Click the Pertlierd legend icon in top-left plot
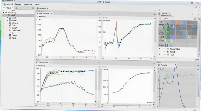The height and width of the screenshot is (111, 201). 37,17
